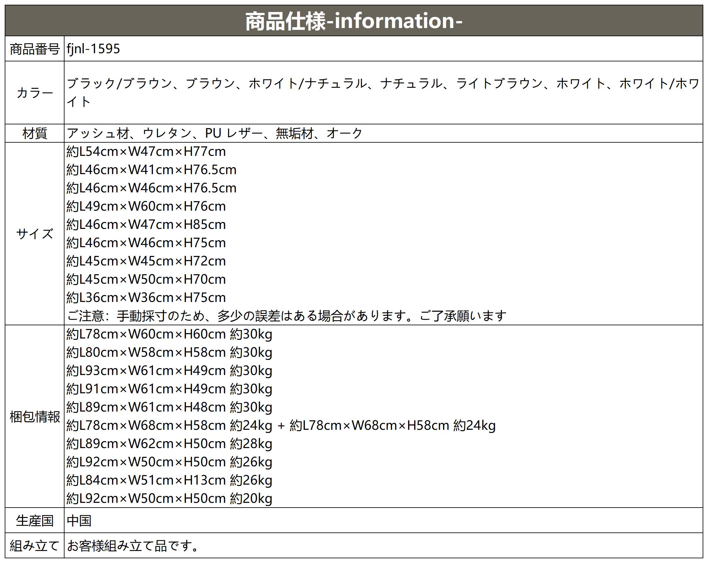Click packing line 約L93cm×W61cm×H49cm 約30kg
Image resolution: width=708 pixels, height=563 pixels.
tap(169, 371)
